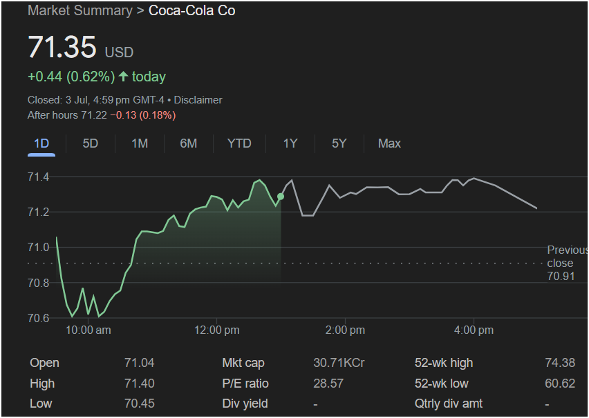Go to Market Summary breadcrumb
Viewport: 589px width, 418px height.
pos(80,10)
